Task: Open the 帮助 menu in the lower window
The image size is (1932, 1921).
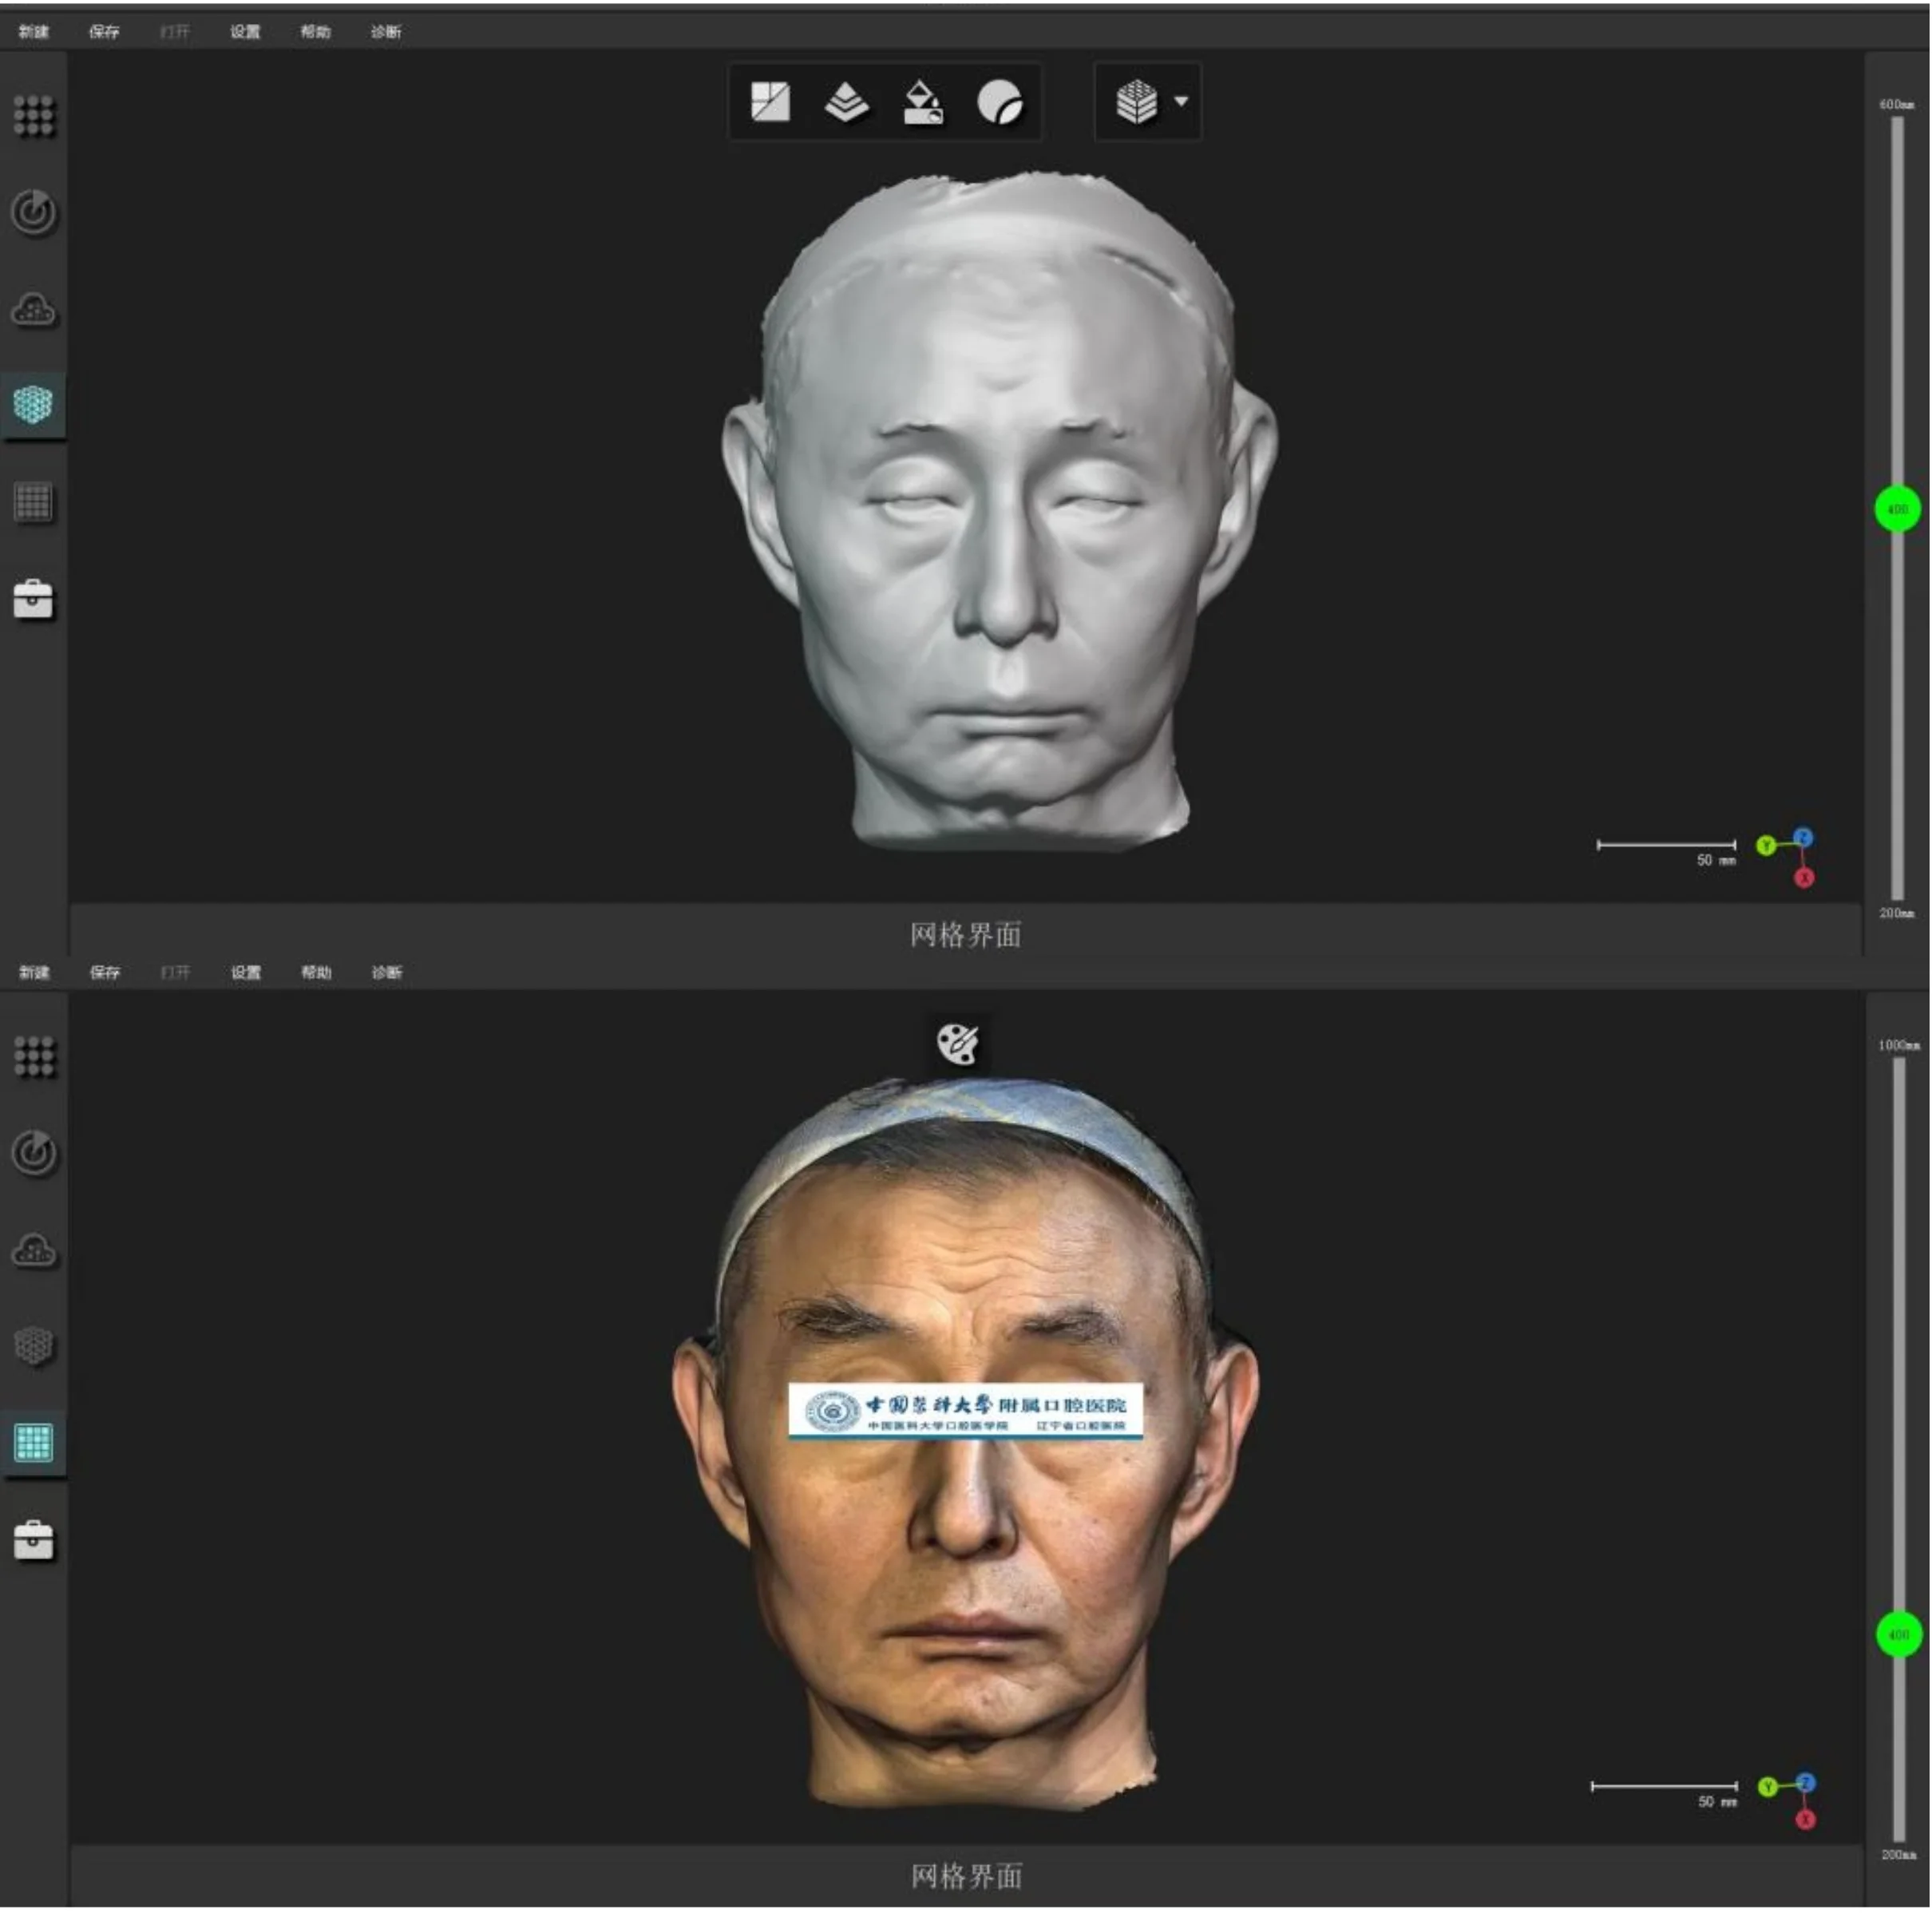Action: [316, 972]
